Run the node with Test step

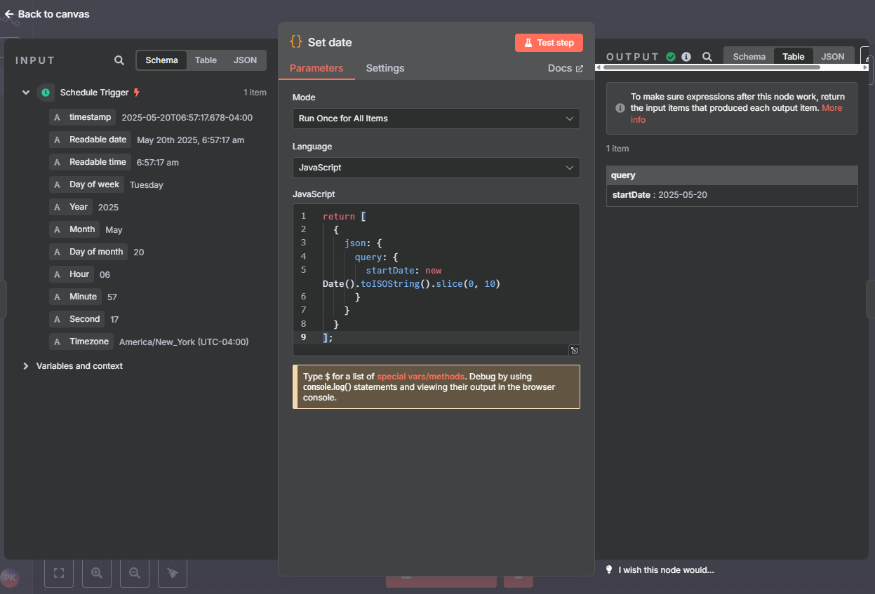pyautogui.click(x=549, y=43)
